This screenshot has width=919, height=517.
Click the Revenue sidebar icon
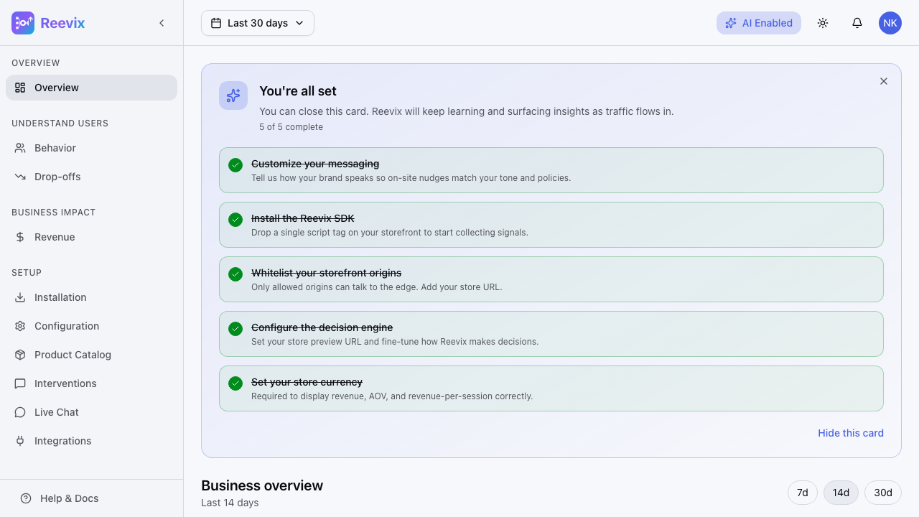(22, 237)
